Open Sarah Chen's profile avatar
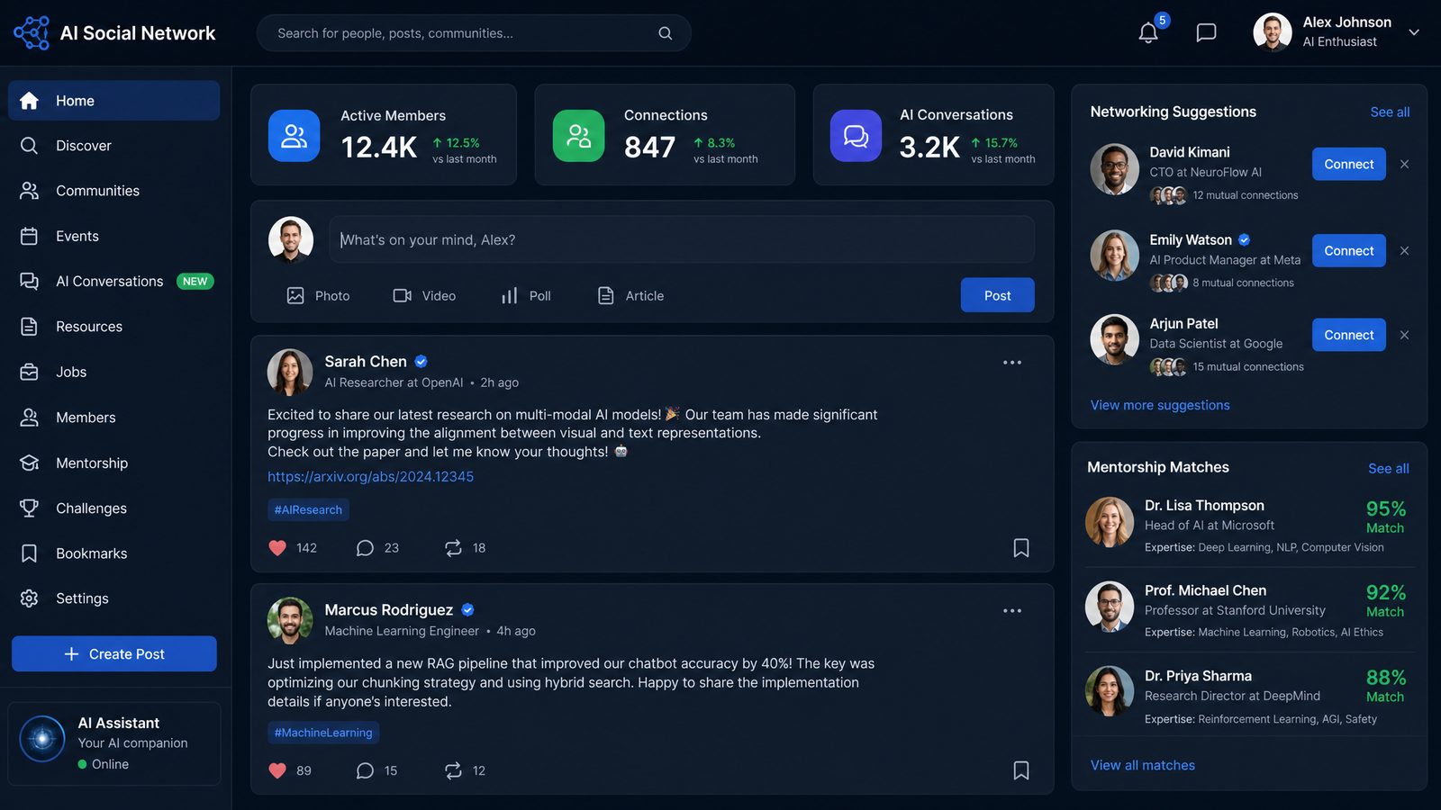Viewport: 1441px width, 810px height. tap(290, 372)
